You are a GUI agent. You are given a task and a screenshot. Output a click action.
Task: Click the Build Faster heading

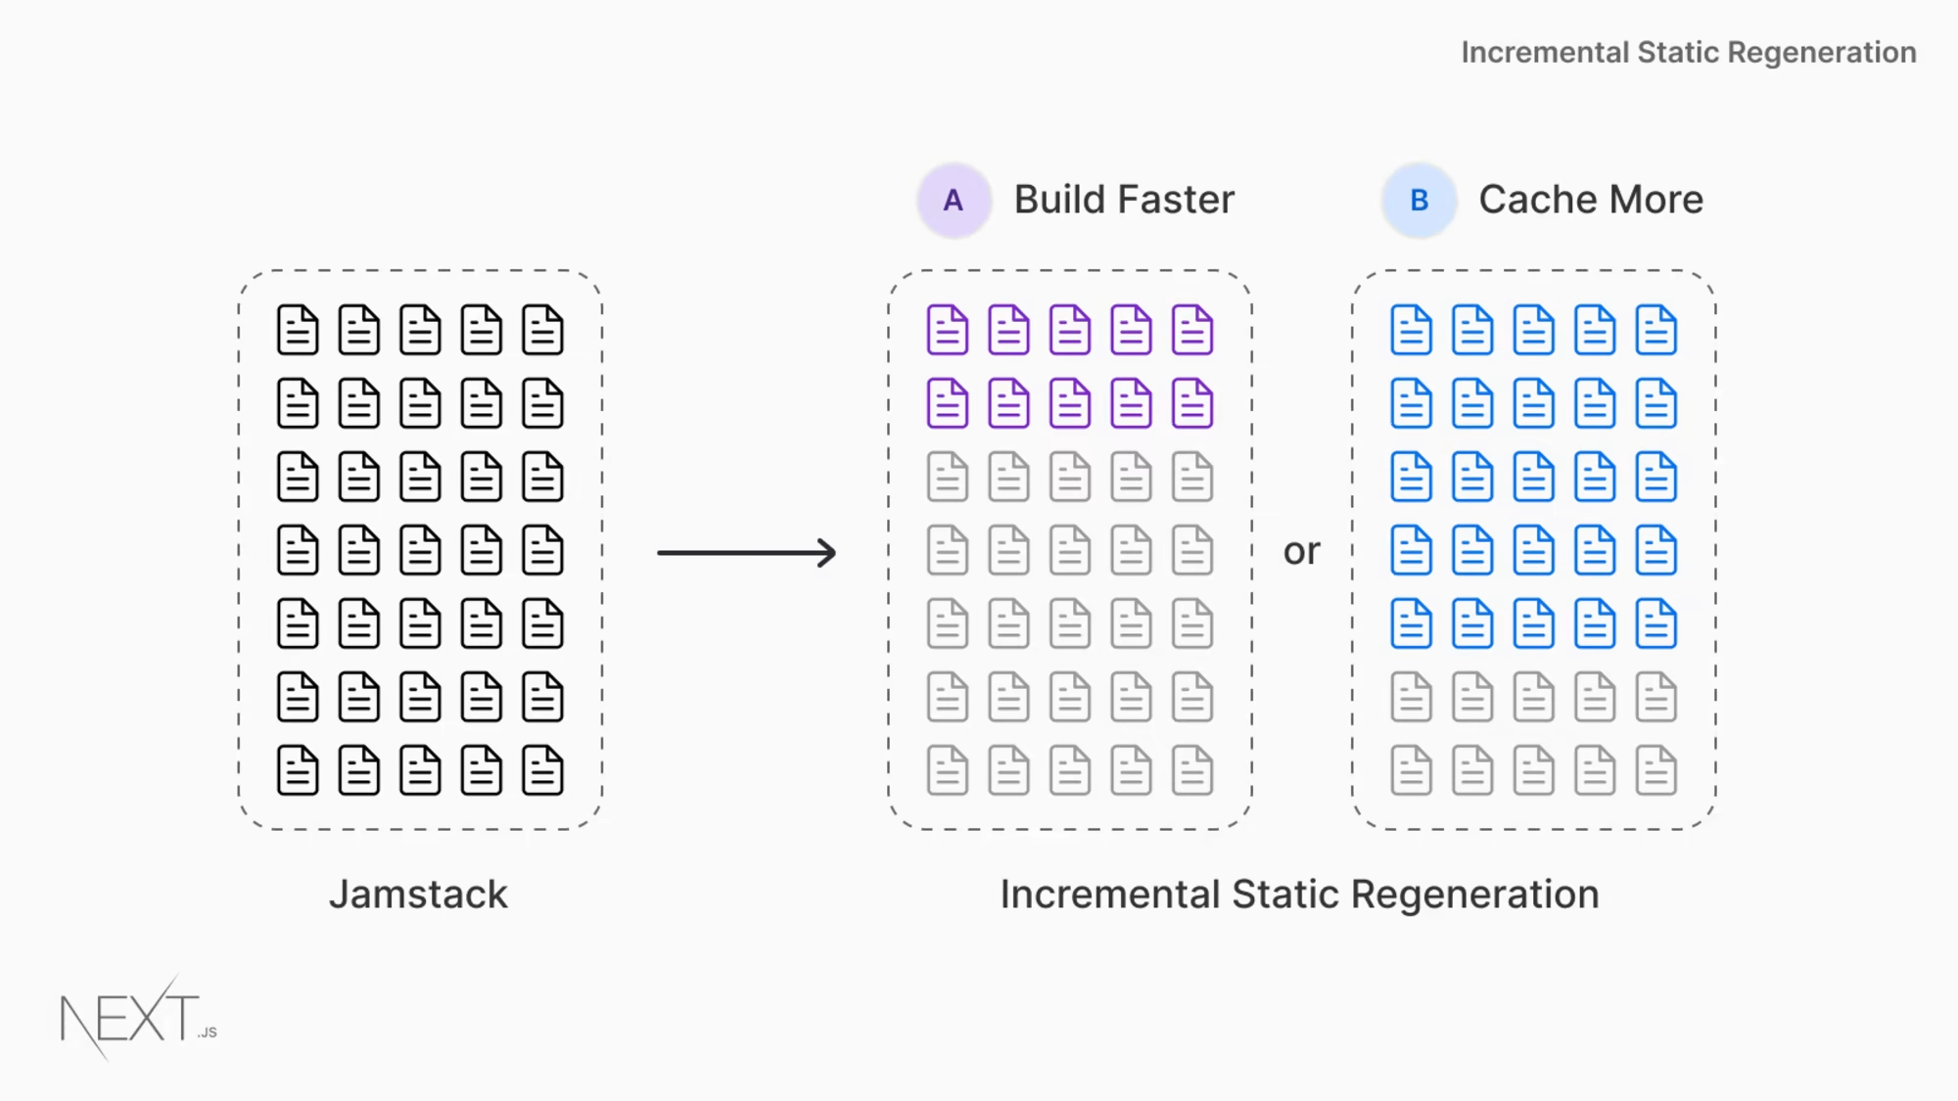1124,200
